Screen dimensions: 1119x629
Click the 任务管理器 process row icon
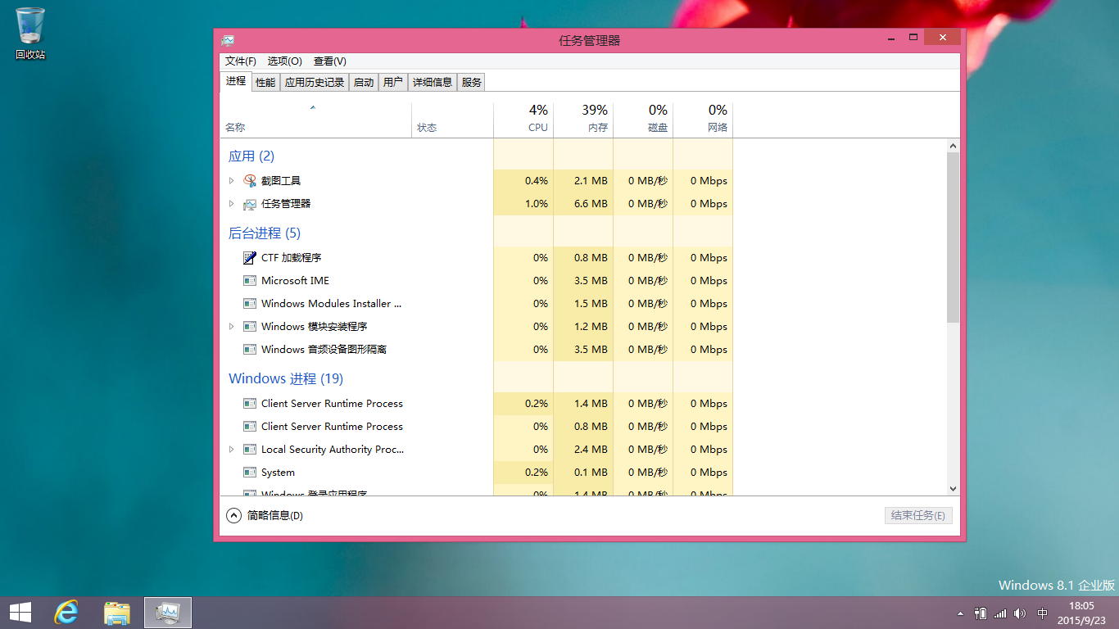[x=250, y=204]
